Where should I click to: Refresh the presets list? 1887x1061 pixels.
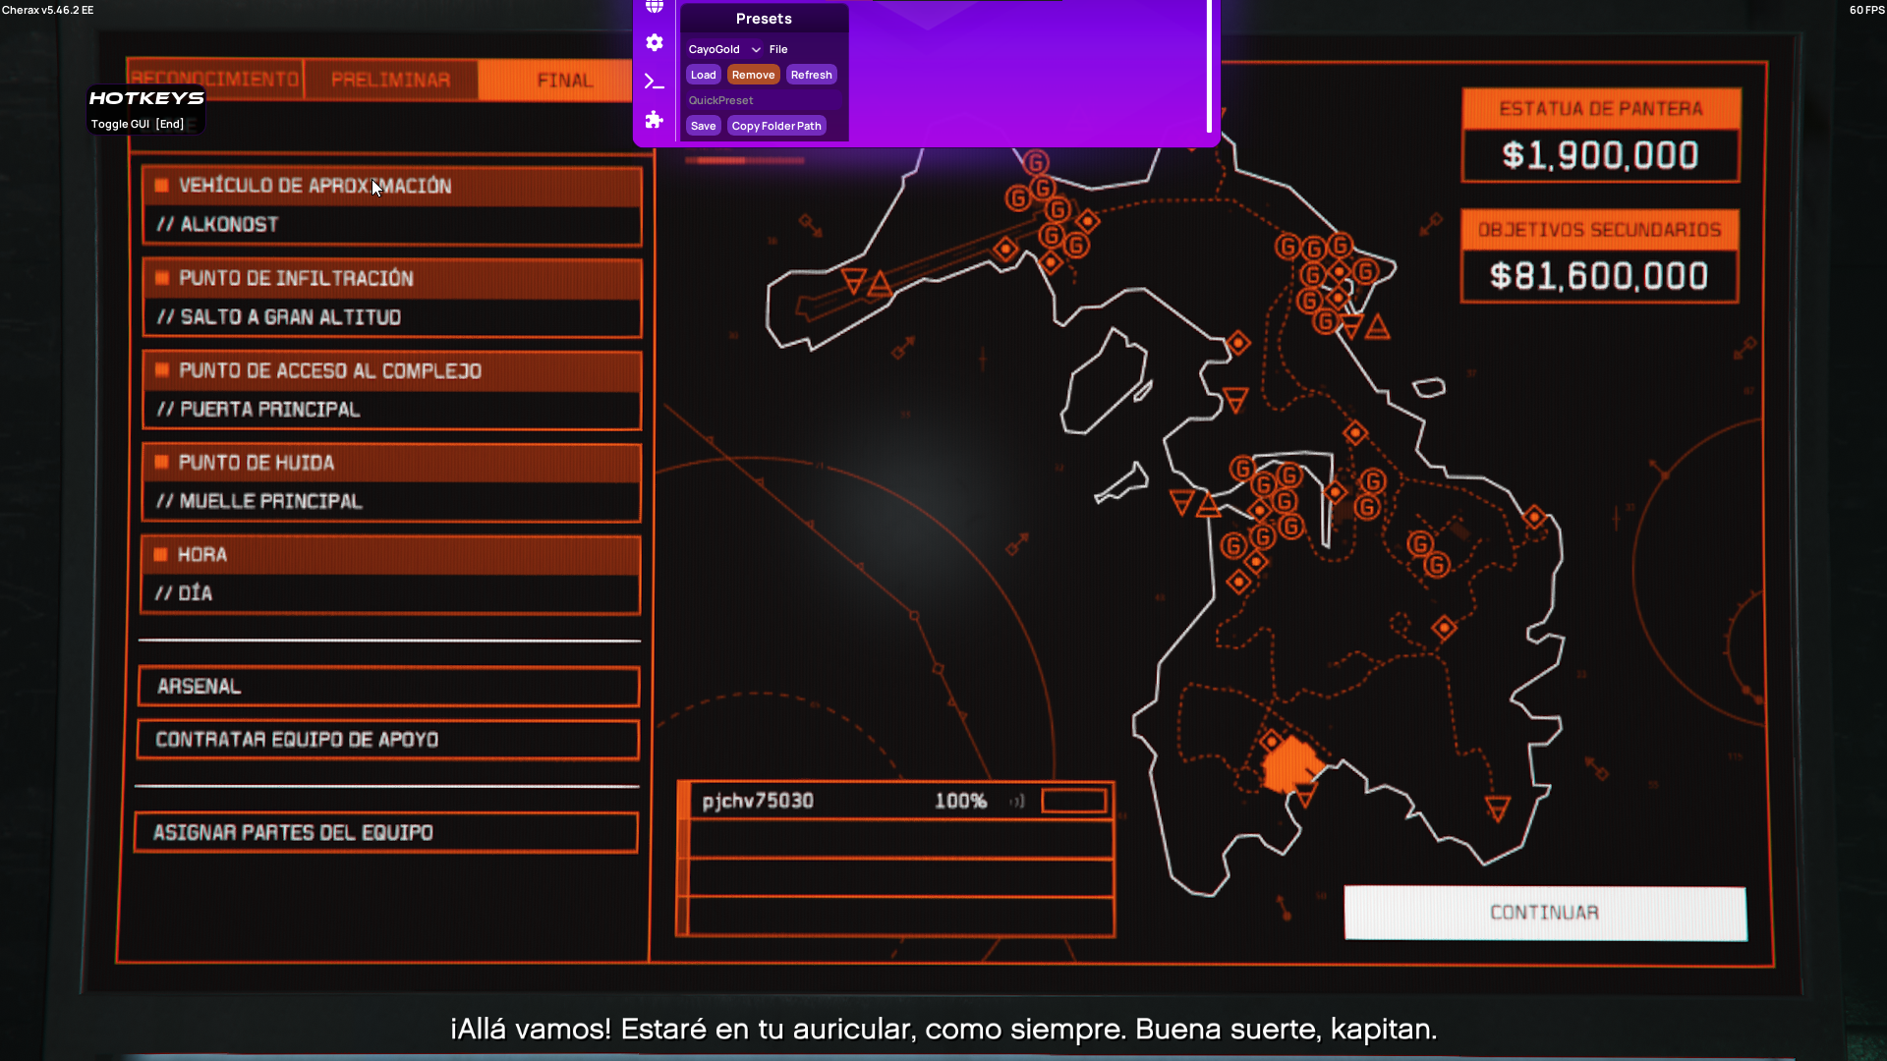click(812, 75)
